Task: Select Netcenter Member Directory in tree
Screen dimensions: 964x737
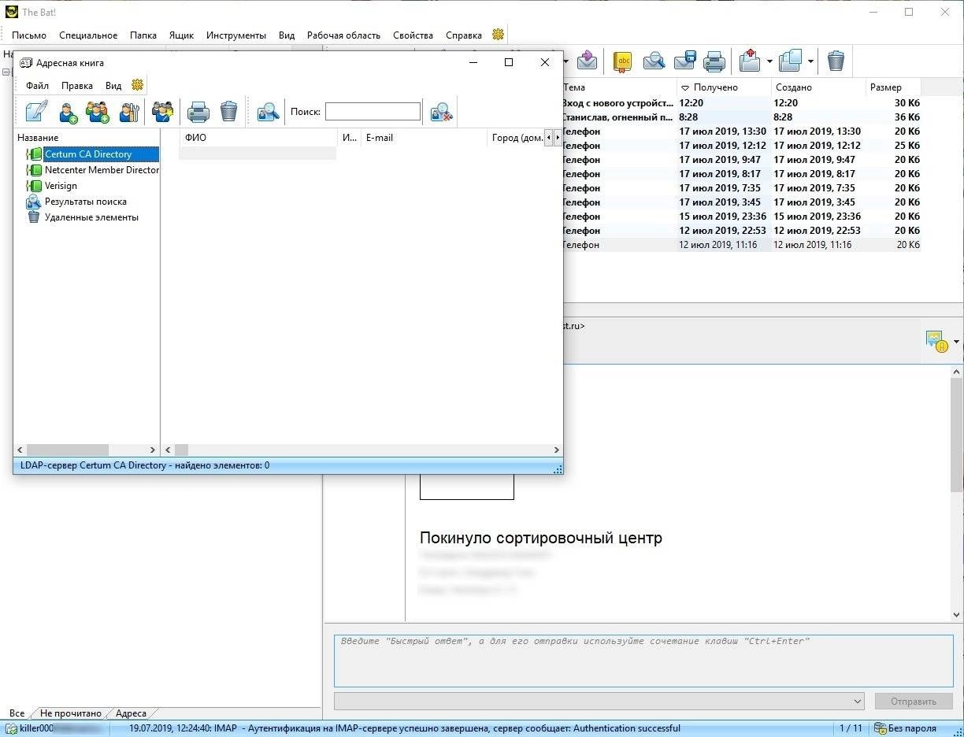Action: [102, 170]
